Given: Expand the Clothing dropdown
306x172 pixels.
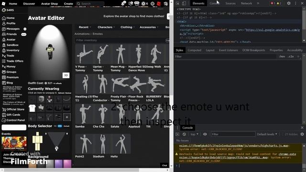Looking at the screenshot, I should click(128, 27).
